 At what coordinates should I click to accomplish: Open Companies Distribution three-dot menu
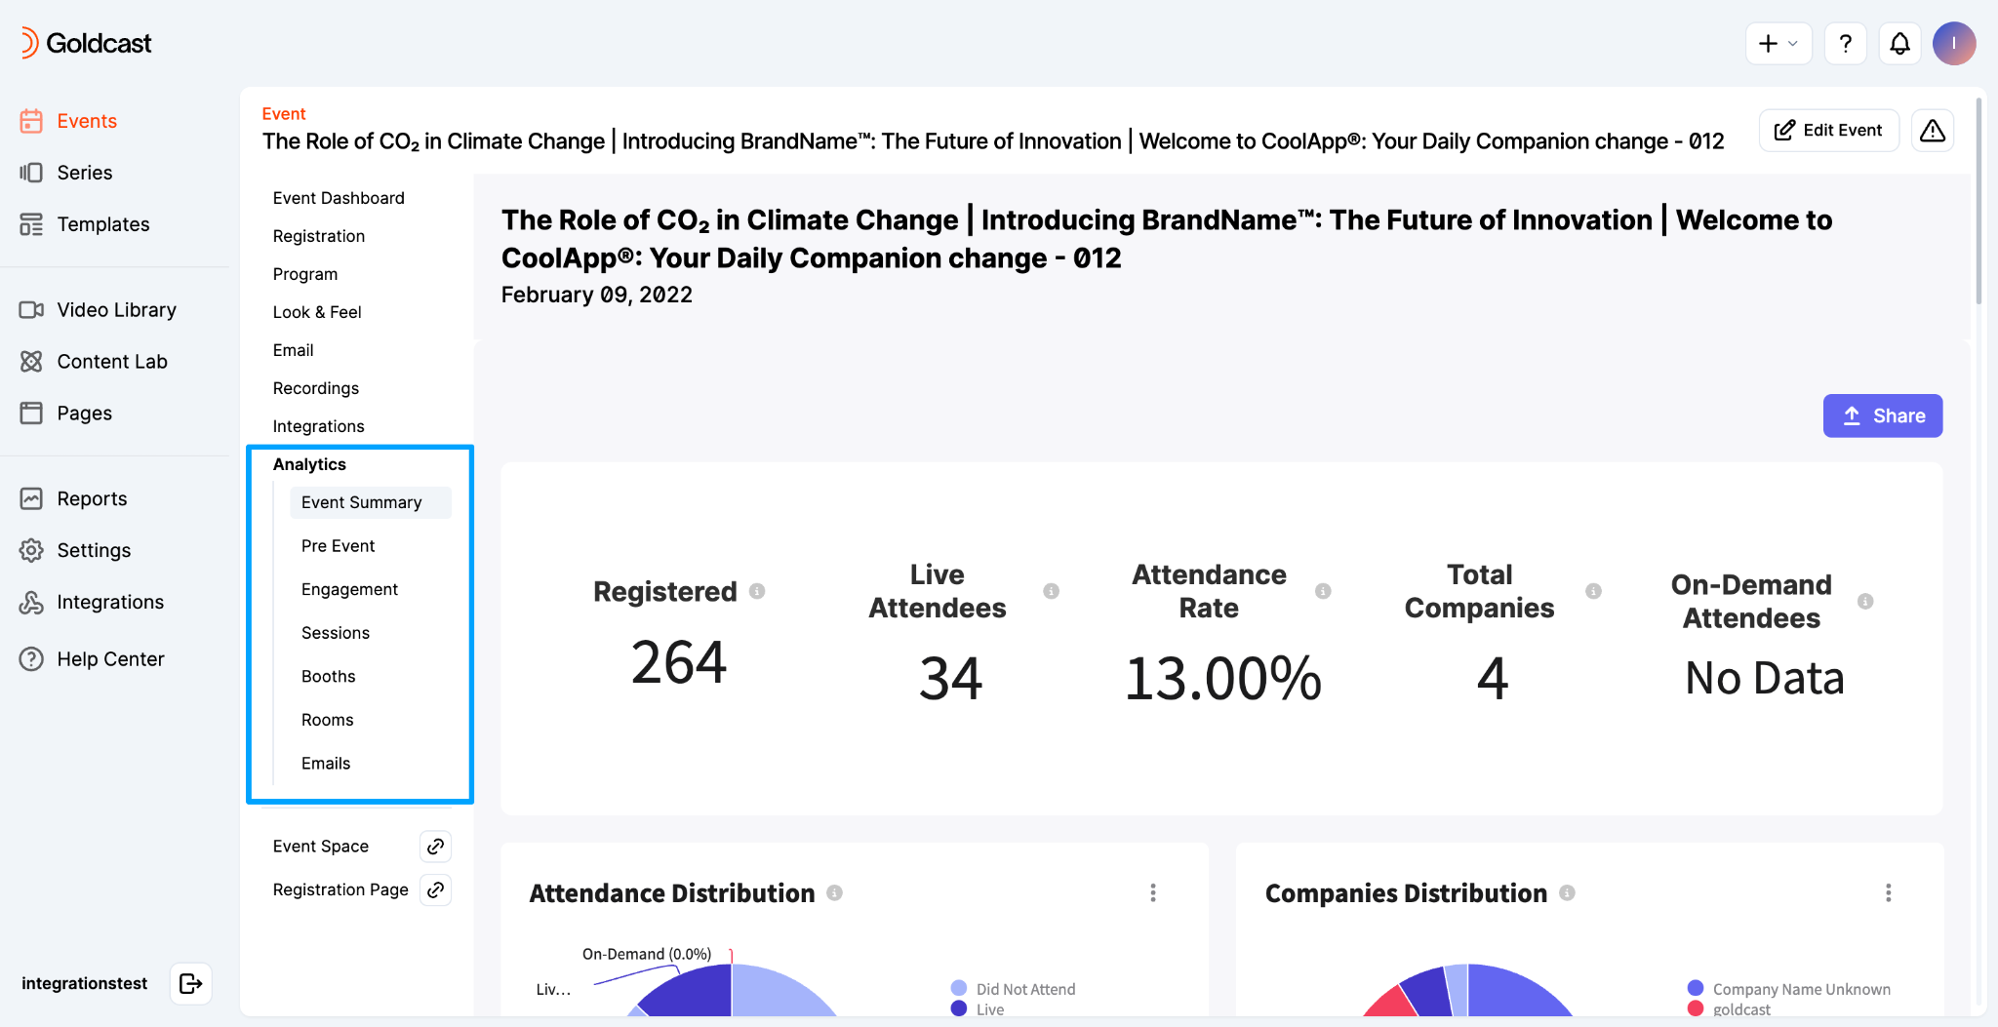click(1889, 892)
